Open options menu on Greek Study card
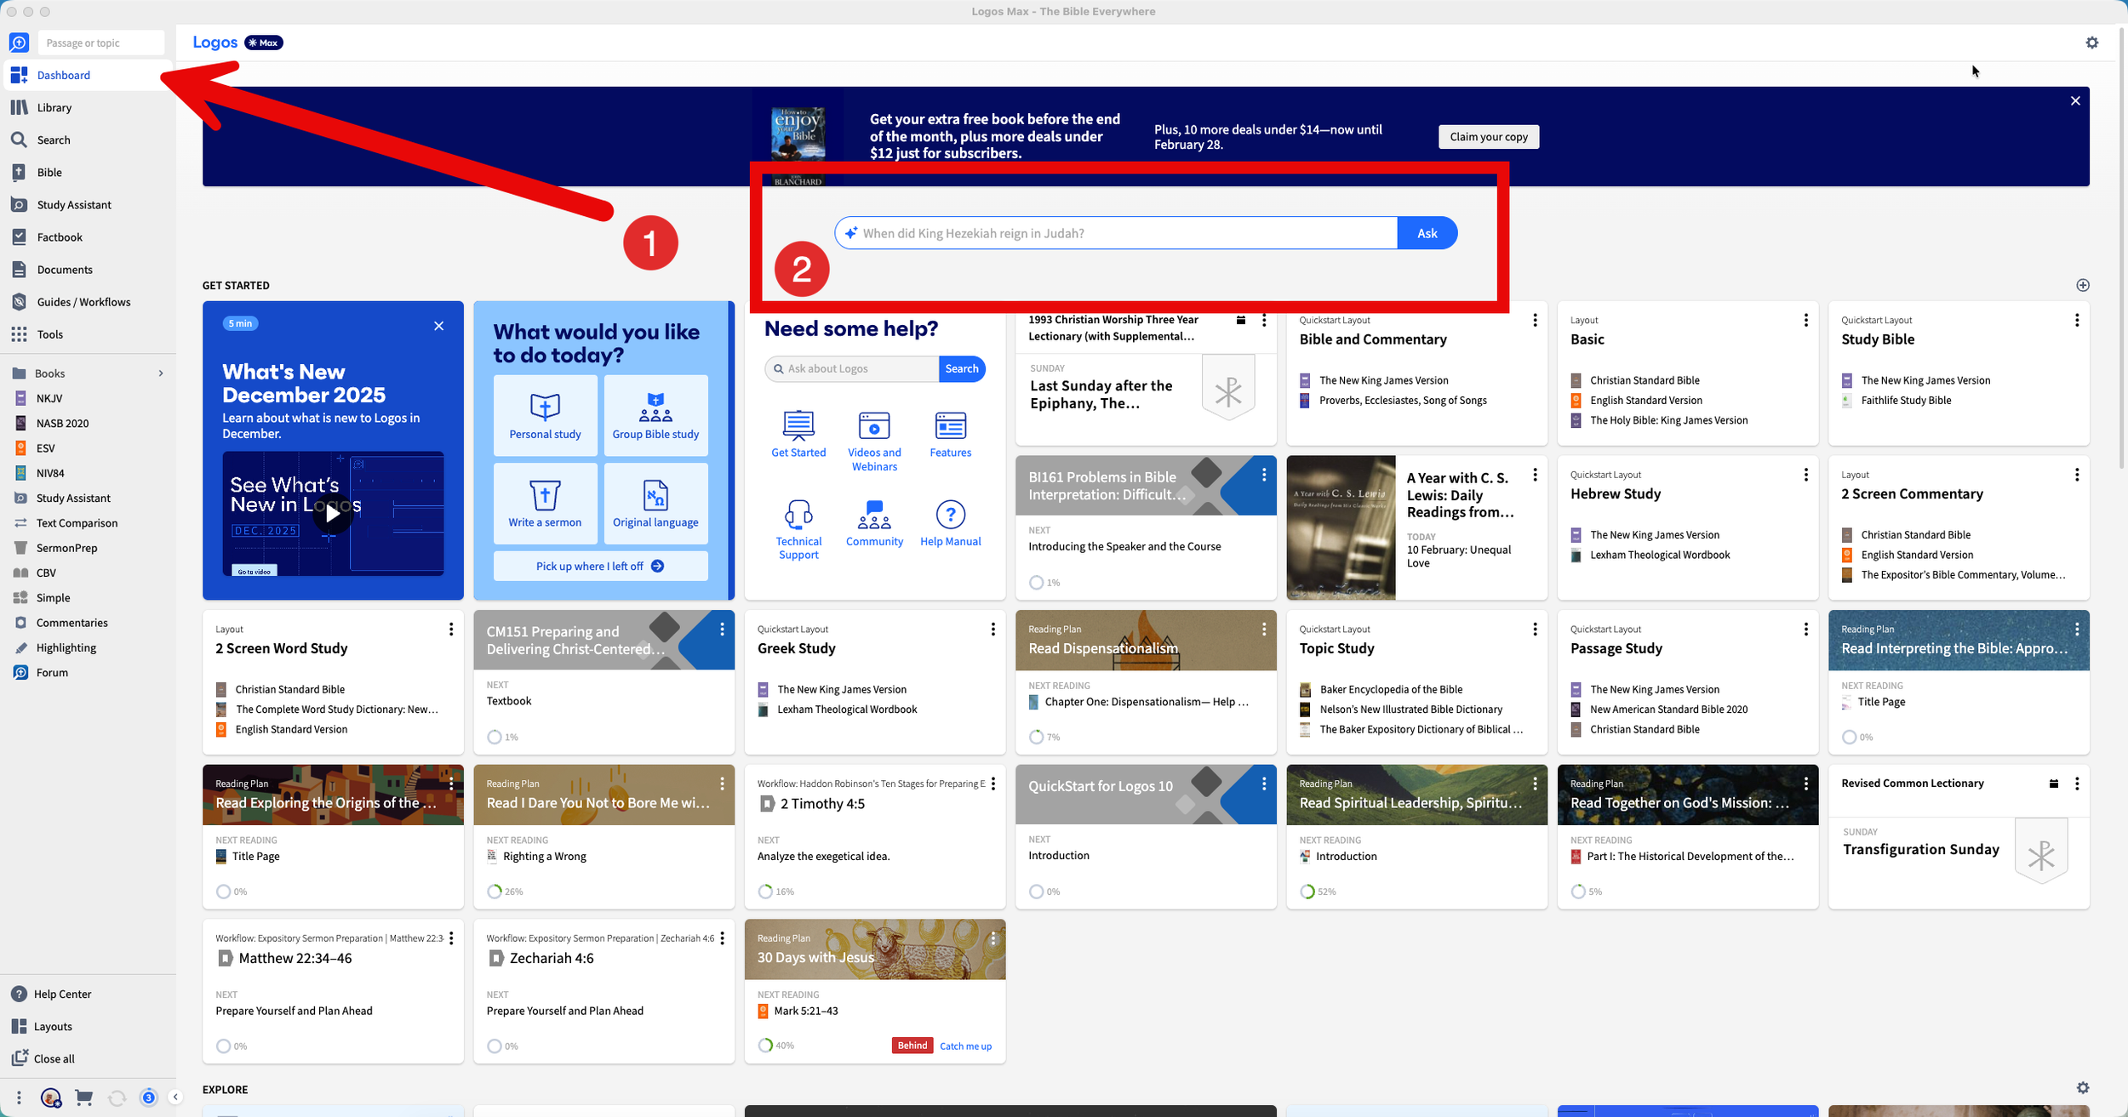The image size is (2128, 1117). (x=992, y=630)
